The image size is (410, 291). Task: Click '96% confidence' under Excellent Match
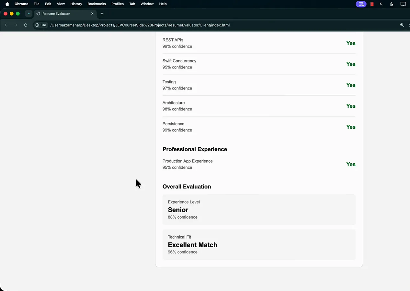point(183,252)
